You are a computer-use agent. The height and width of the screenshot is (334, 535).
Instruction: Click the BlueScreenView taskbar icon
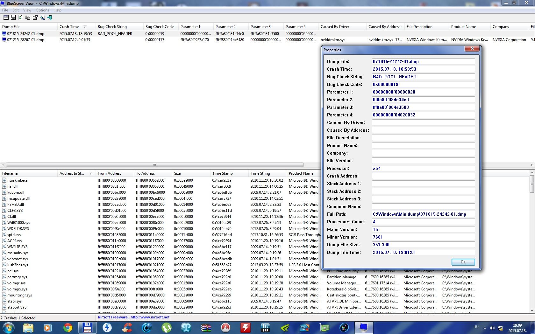(364, 328)
